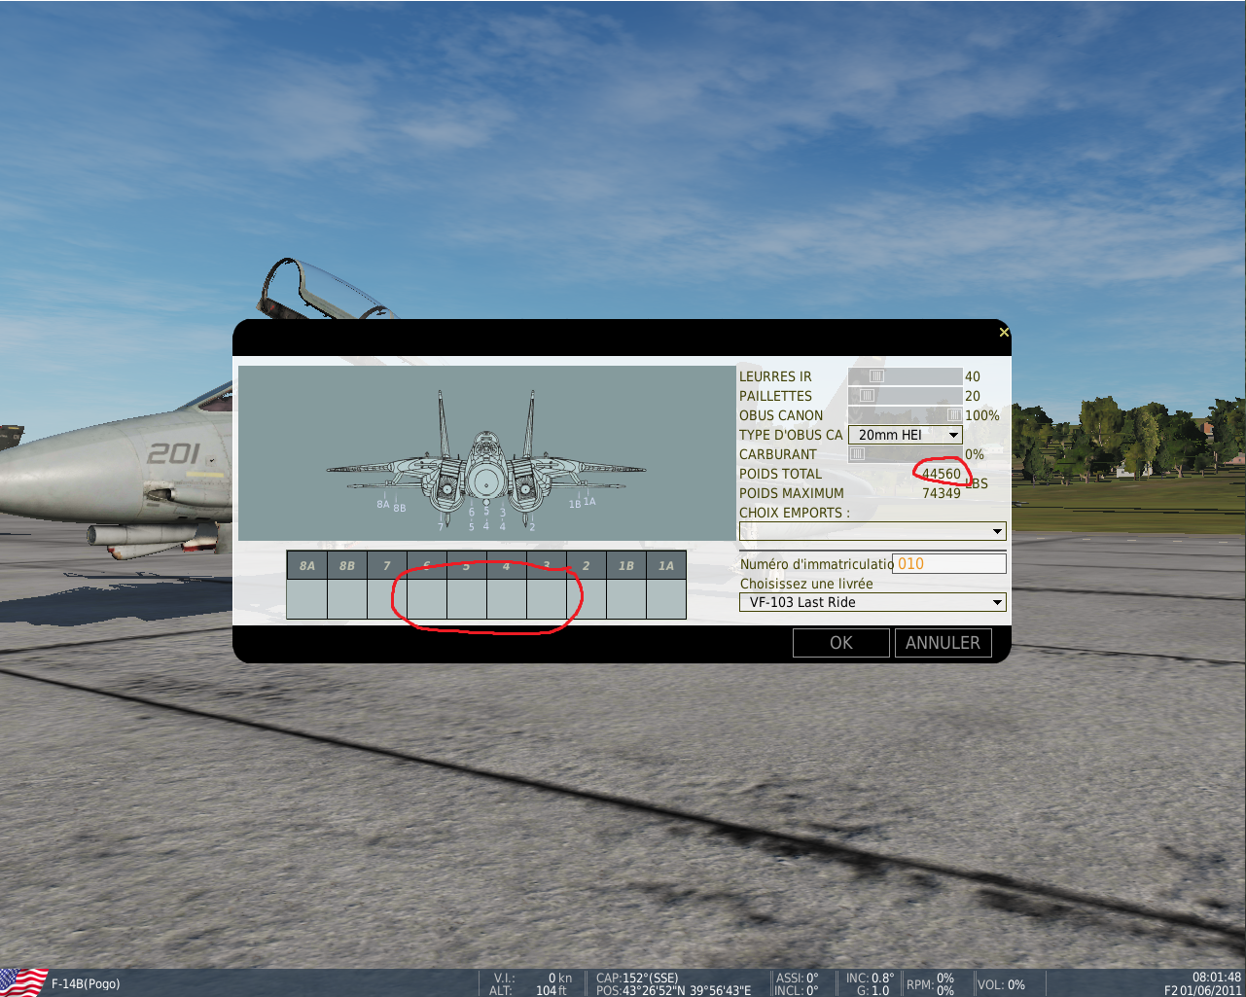Click the cannon ammo 100% value
Screen dimensions: 1246x997
pyautogui.click(x=982, y=415)
